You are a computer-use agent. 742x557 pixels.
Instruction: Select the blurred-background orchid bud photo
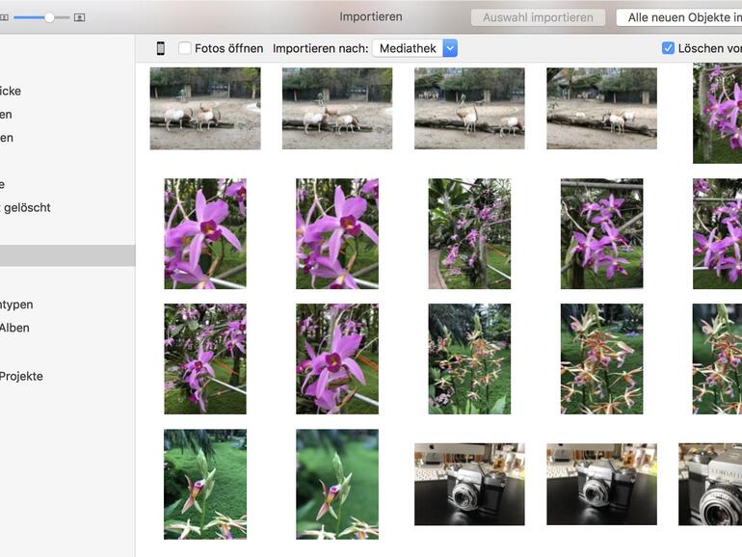(x=337, y=484)
